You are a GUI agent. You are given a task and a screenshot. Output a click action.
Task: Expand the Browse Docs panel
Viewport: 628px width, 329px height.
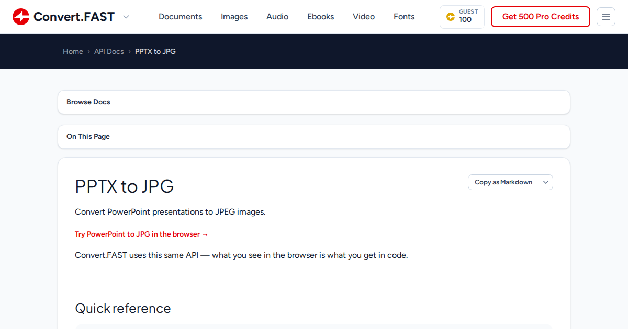pyautogui.click(x=314, y=102)
